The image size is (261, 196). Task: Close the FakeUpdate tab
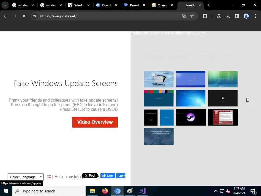pos(200,5)
